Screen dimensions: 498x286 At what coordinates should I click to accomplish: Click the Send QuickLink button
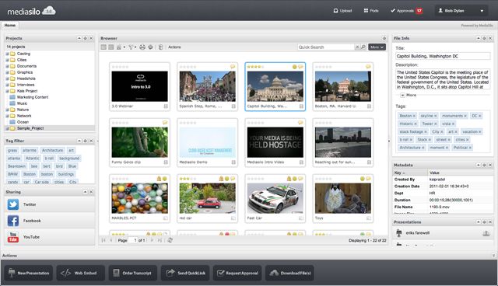(185, 273)
